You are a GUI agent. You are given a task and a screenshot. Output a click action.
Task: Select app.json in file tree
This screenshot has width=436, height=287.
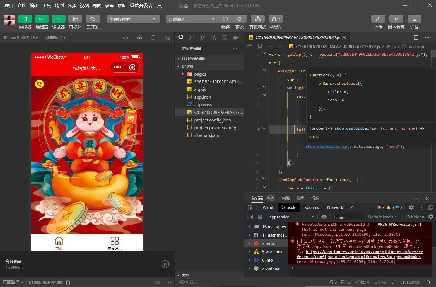202,97
